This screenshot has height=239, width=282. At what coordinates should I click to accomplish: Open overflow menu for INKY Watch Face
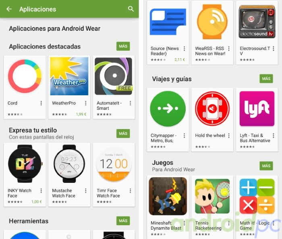(x=41, y=191)
